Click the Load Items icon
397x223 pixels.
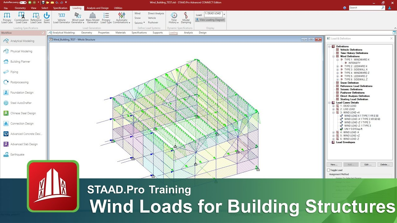click(x=47, y=18)
